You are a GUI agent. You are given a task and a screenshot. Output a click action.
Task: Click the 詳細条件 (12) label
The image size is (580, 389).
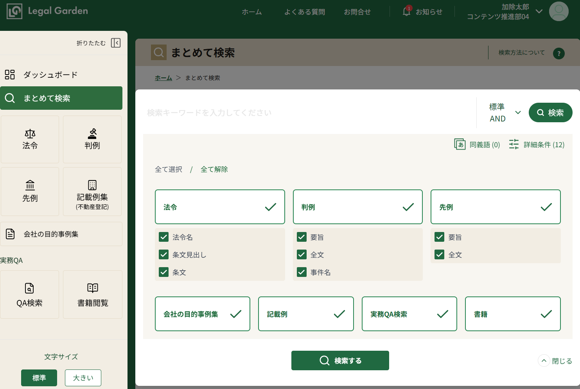coord(544,145)
